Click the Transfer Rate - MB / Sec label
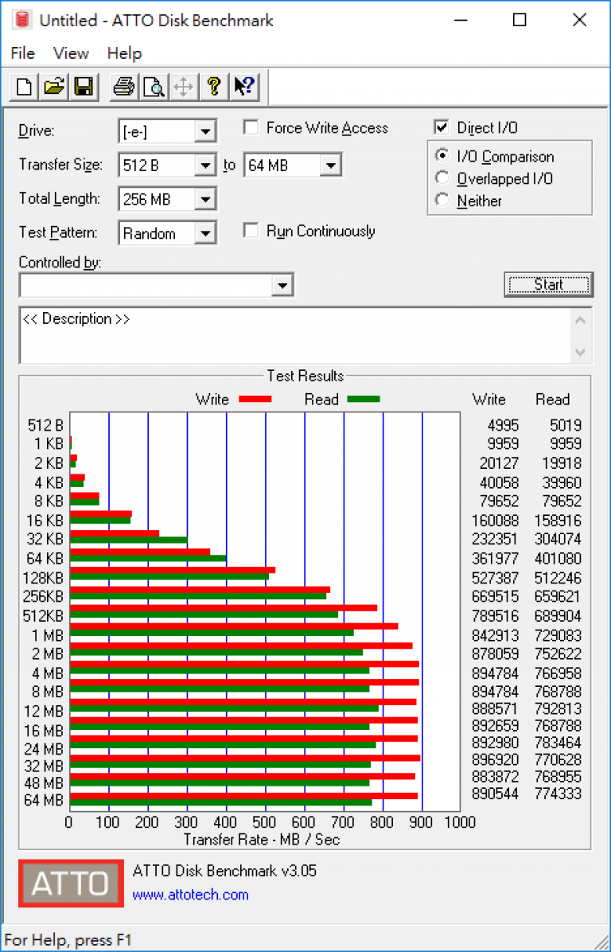The height and width of the screenshot is (952, 611). (262, 840)
